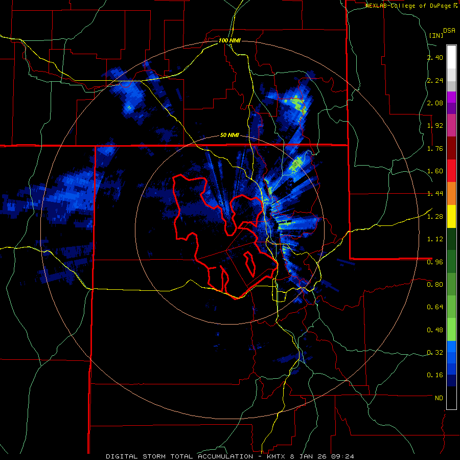The height and width of the screenshot is (460, 460).
Task: Click the 'KMTX' radar site identifier
Action: tap(277, 456)
